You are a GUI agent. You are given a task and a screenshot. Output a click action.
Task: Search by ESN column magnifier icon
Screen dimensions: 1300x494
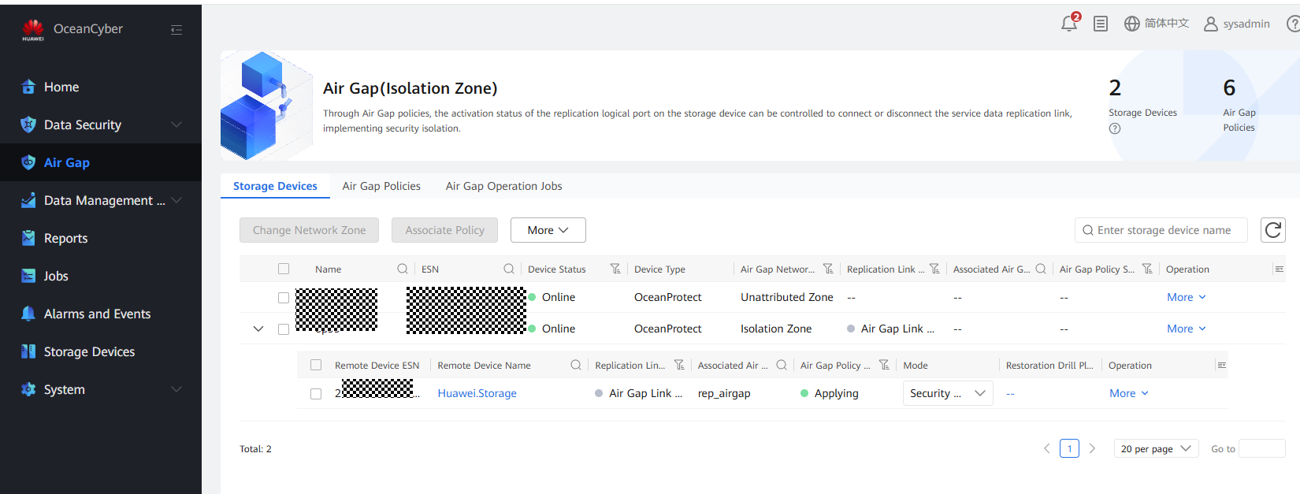pyautogui.click(x=509, y=269)
